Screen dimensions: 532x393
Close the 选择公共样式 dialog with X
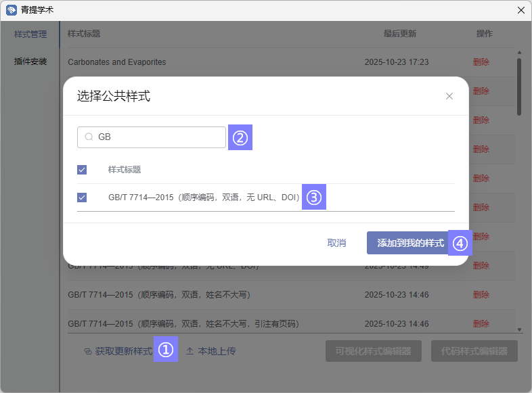[449, 96]
